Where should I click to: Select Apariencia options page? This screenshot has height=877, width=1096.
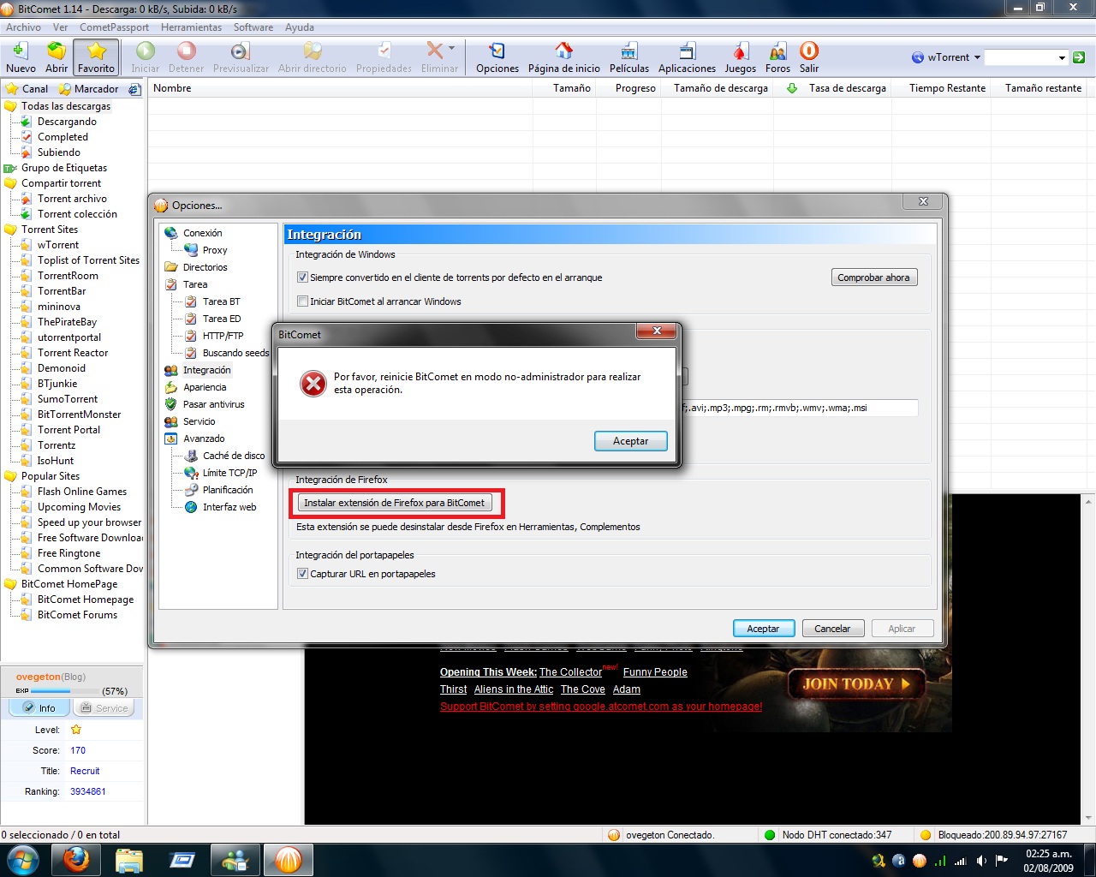tap(205, 387)
